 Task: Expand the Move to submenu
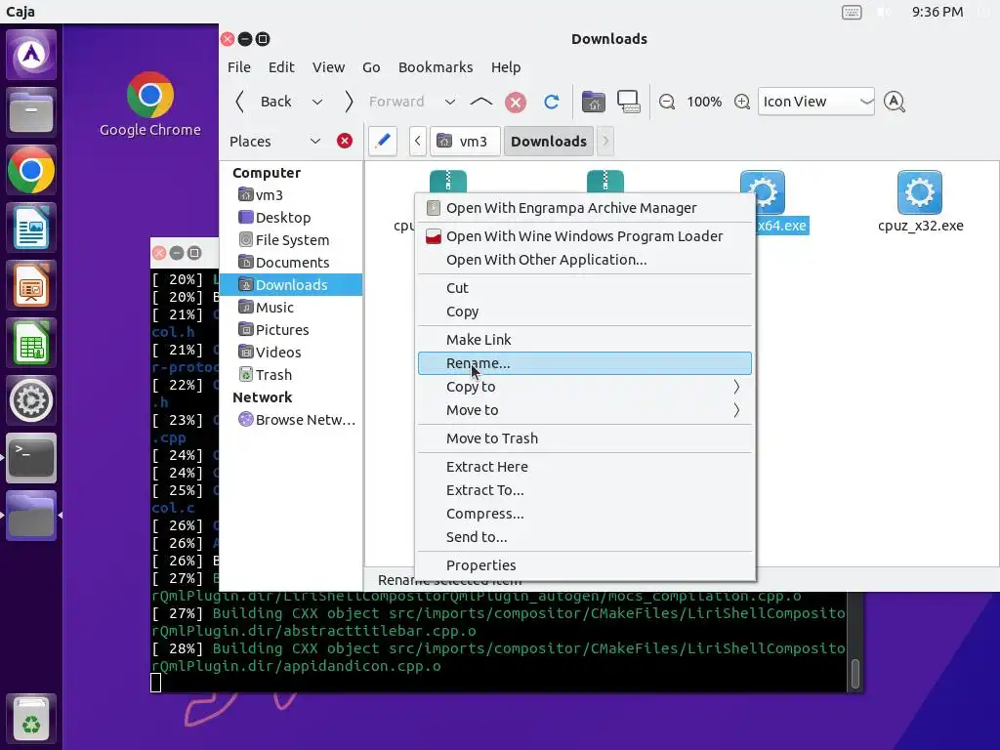point(585,410)
